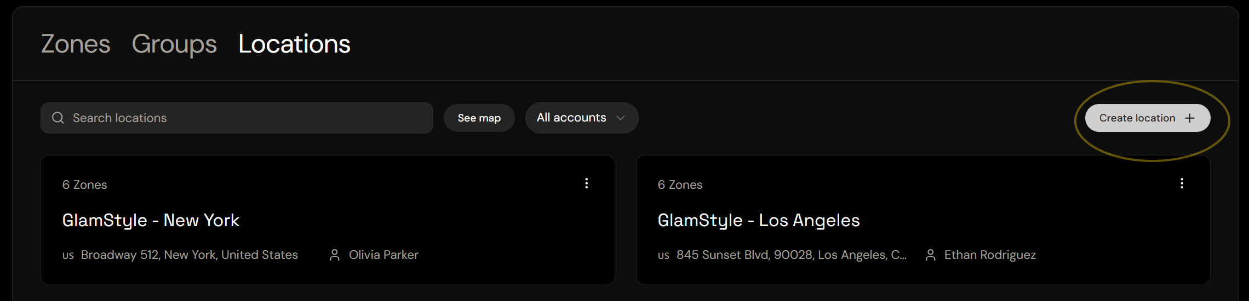Open the GlamStyle - Los Angeles card
Image resolution: width=1249 pixels, height=301 pixels.
pos(923,220)
